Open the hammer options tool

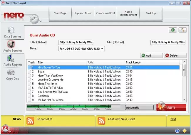[182, 30]
